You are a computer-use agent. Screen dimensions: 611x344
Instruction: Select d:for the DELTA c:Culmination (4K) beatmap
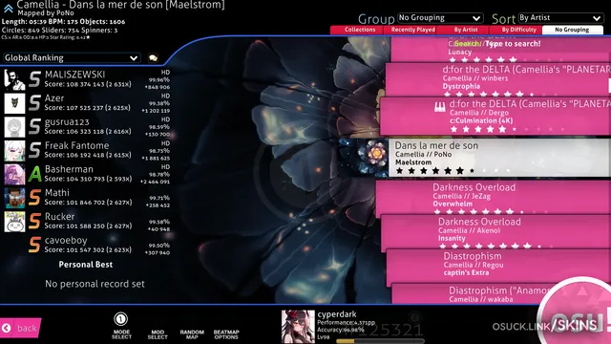(495, 117)
